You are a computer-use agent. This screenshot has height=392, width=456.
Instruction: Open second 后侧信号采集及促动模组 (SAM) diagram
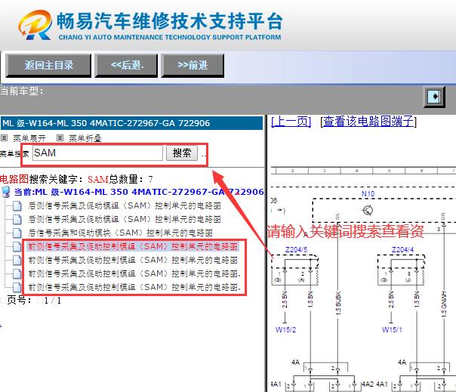click(x=125, y=219)
